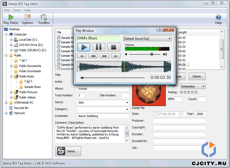Screen dimensions: 230x168
Task: Select Sample Music folder in tree
Action: coord(32,87)
